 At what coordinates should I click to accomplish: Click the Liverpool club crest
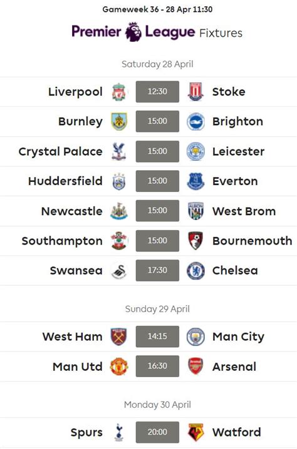tap(119, 92)
